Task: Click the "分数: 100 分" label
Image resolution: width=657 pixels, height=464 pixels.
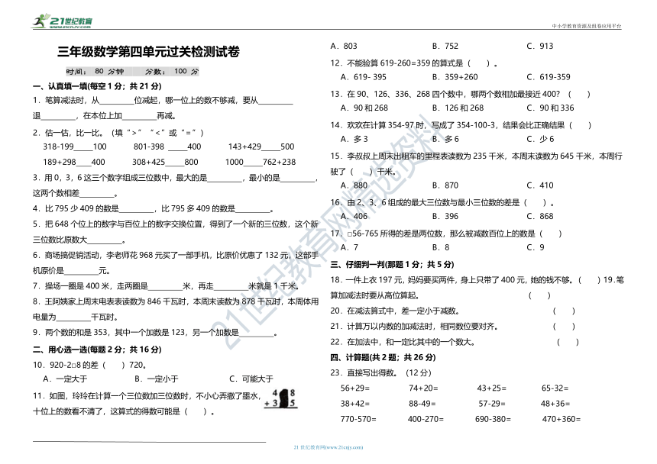Action: 172,72
